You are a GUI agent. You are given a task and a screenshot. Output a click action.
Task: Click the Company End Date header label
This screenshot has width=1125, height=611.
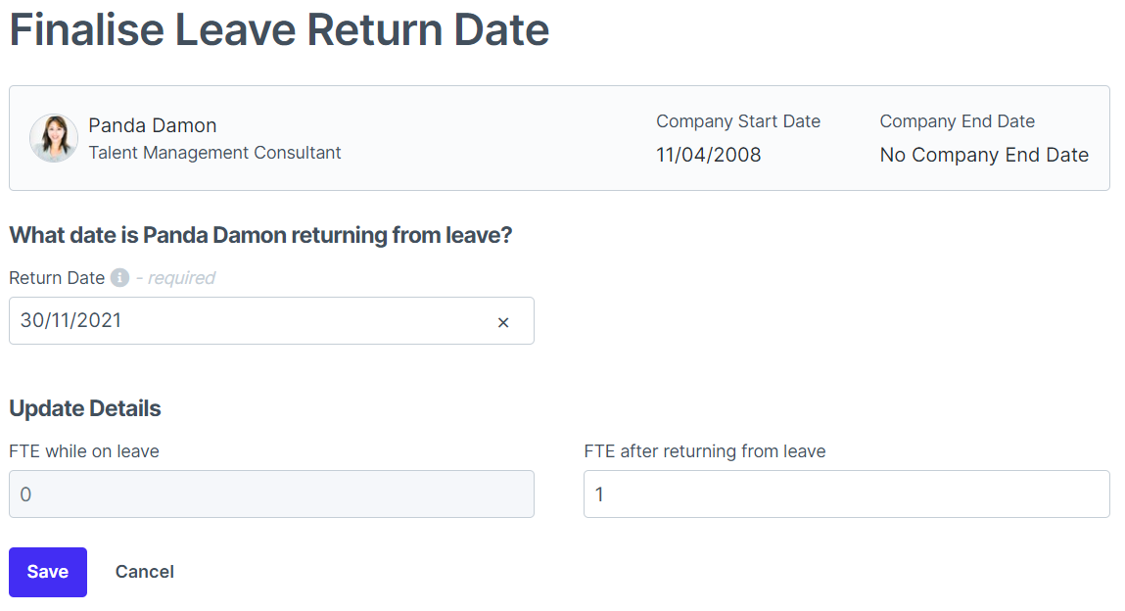point(957,120)
